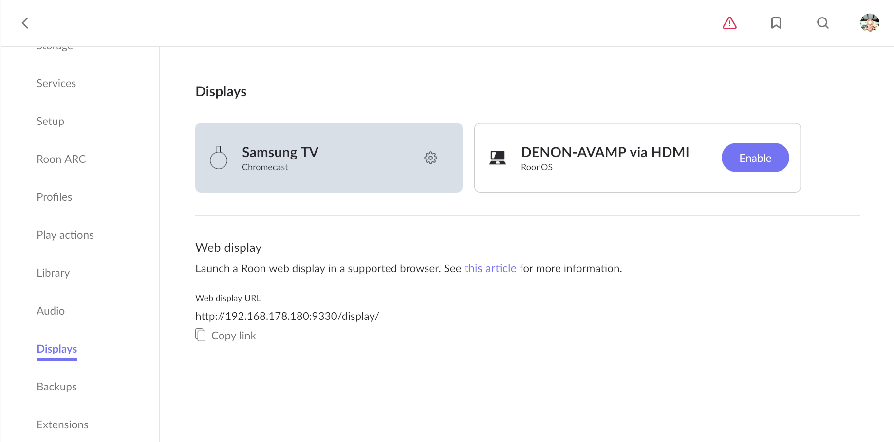Click the copy clipboard icon
This screenshot has height=442, width=894.
[201, 335]
